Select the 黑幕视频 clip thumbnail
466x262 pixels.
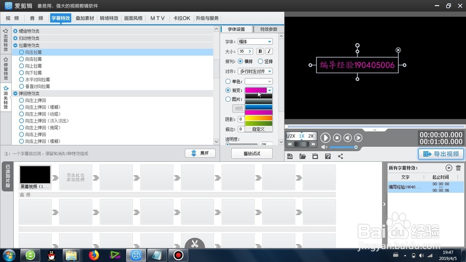(x=35, y=174)
